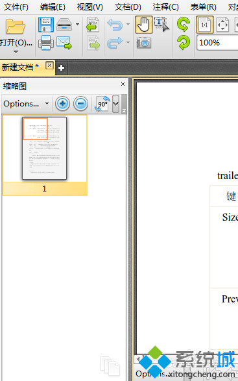Click the redo arrow icon
The height and width of the screenshot is (381, 238).
[x=115, y=43]
